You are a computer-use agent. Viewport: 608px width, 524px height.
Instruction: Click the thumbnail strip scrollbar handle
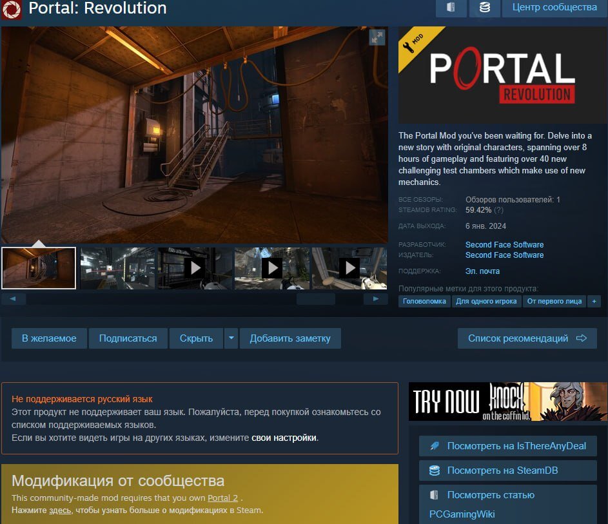click(x=316, y=299)
